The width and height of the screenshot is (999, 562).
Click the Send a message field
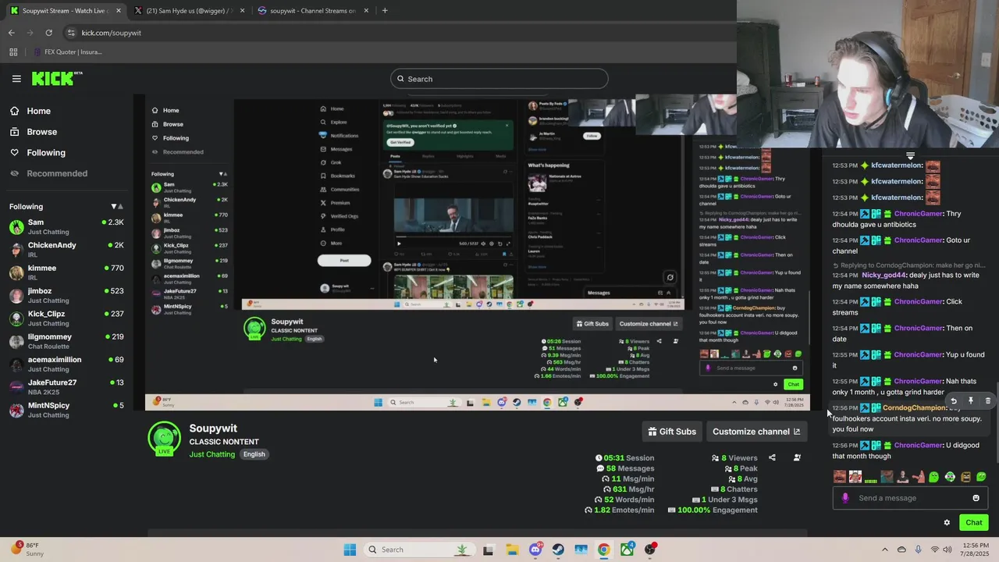click(910, 498)
